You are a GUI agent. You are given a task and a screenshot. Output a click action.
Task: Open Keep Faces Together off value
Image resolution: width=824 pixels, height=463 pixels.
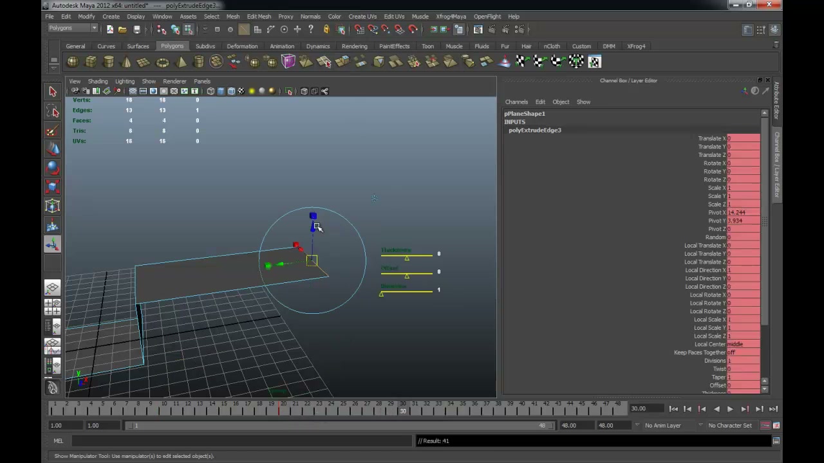(744, 352)
